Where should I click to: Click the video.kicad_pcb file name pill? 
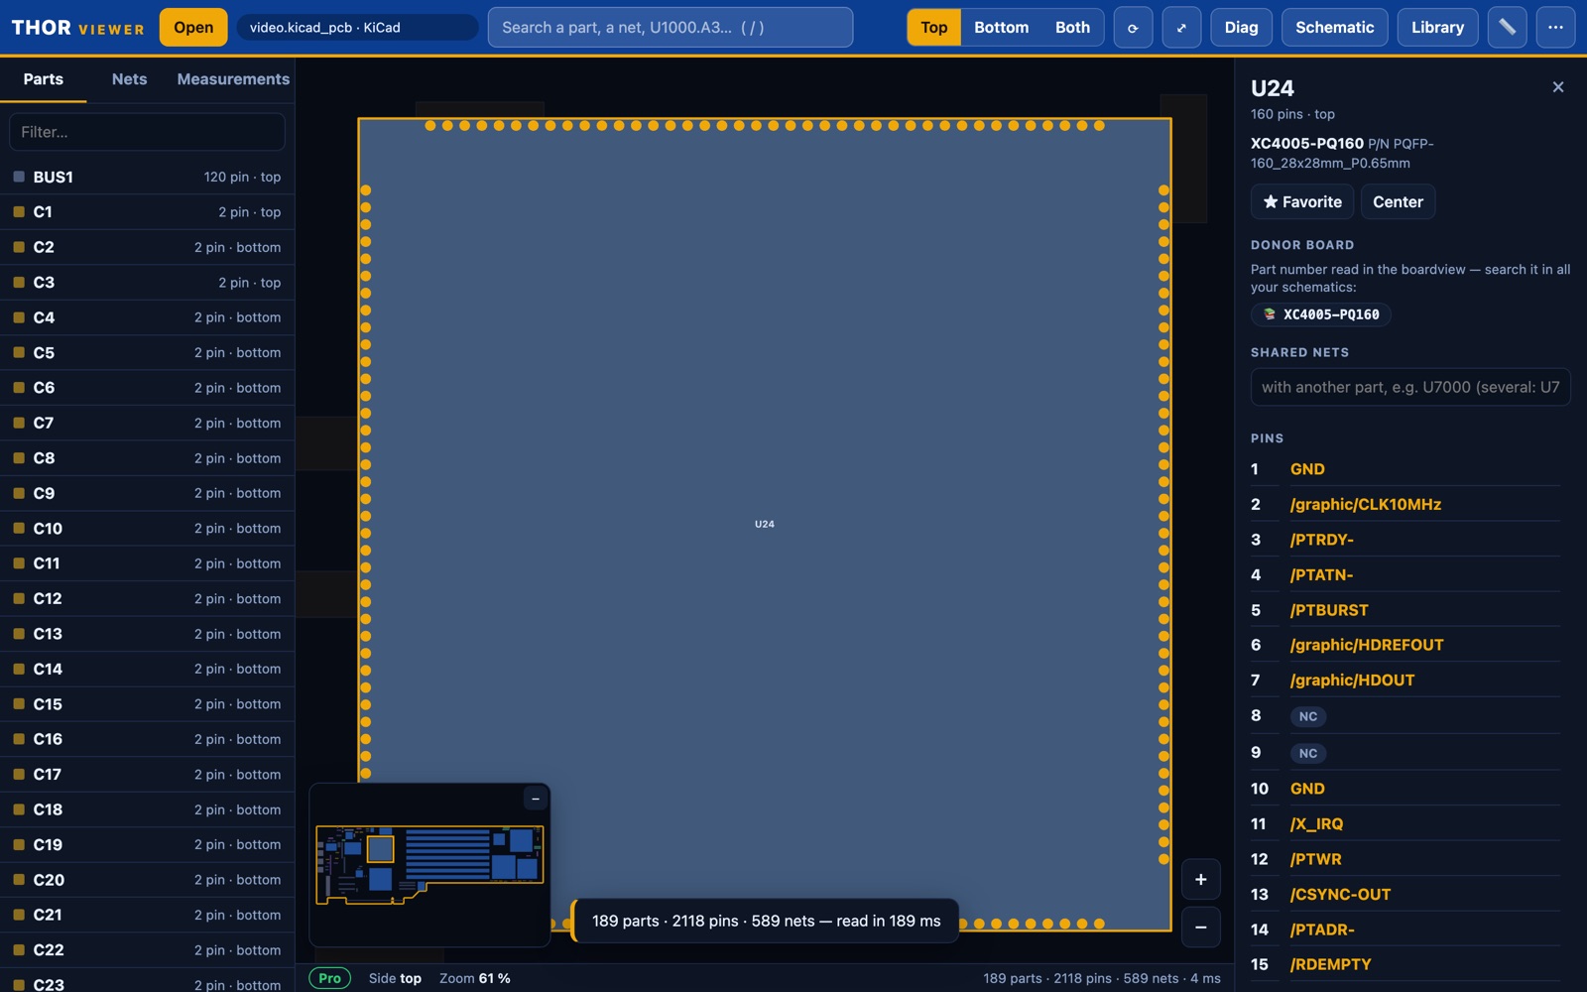click(x=357, y=28)
